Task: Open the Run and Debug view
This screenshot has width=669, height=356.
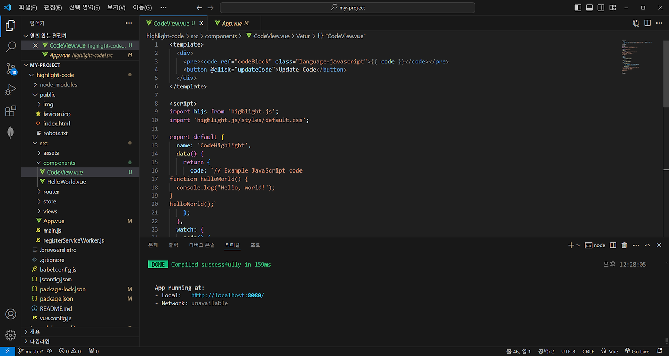Action: pyautogui.click(x=10, y=90)
